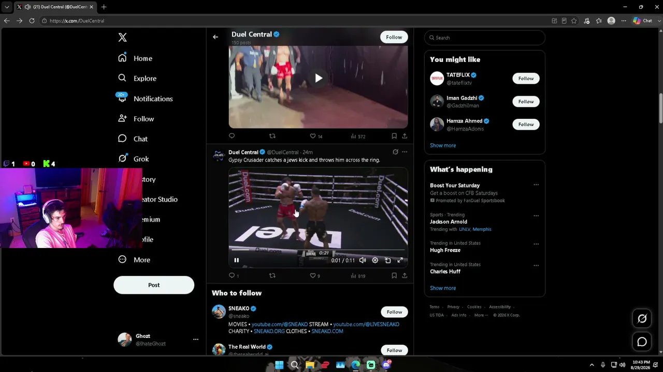The width and height of the screenshot is (663, 372).
Task: Like the post with 9 likes
Action: [x=315, y=276]
